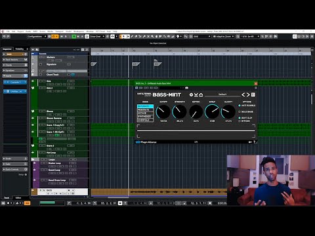Image resolution: width=315 pixels, height=236 pixels.
Task: Toggle Bypass option in Bass-Mint
Action: coord(240,121)
